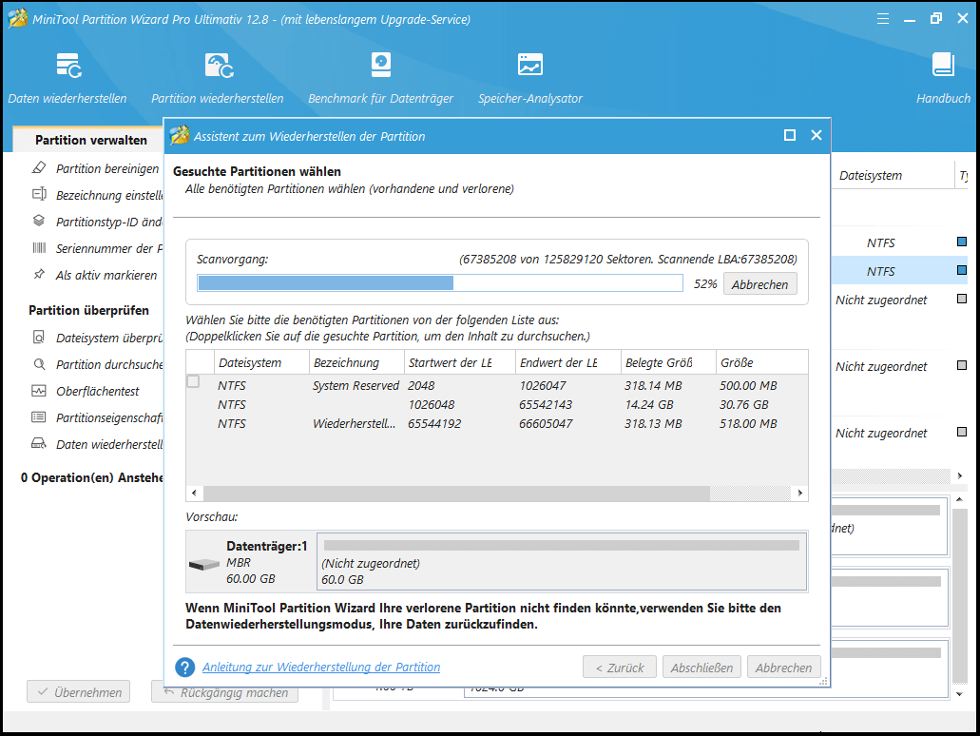This screenshot has height=736, width=980.
Task: Select Als aktiv markieren menu entry
Action: click(x=106, y=275)
